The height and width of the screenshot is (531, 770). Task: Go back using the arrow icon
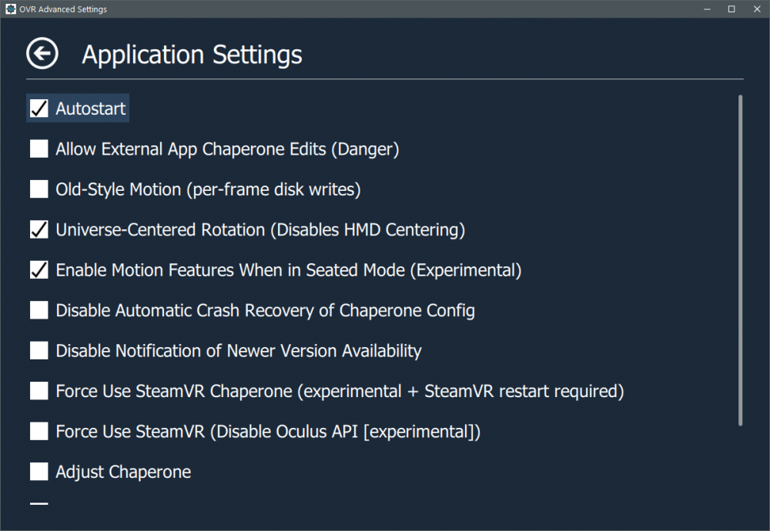[42, 54]
